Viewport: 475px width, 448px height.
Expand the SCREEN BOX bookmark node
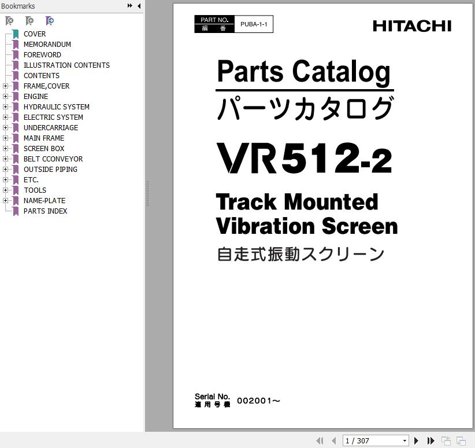pos(5,148)
